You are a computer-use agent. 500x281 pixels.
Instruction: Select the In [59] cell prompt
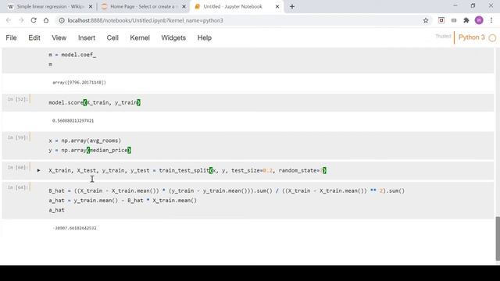17,137
